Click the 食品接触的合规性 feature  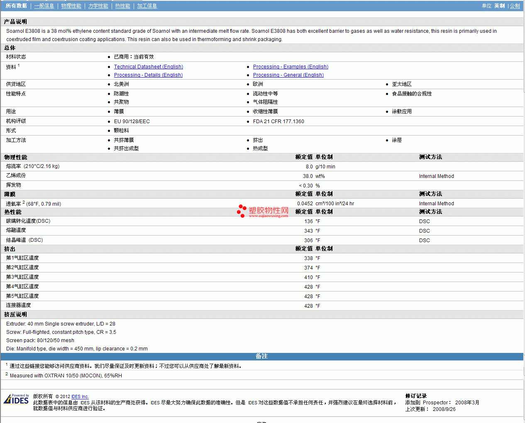[412, 94]
